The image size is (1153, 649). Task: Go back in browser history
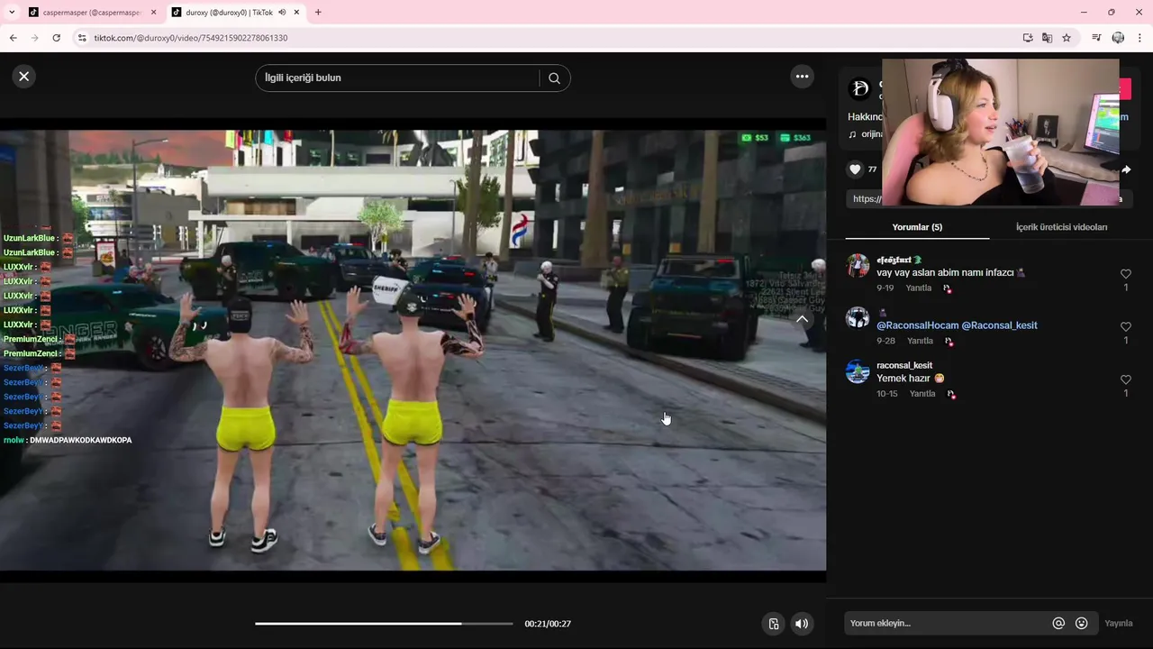click(13, 38)
